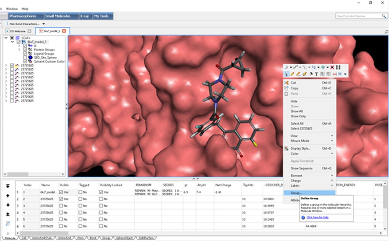Click the Move up arrow beside data table
The height and width of the screenshot is (241, 389).
point(8,196)
